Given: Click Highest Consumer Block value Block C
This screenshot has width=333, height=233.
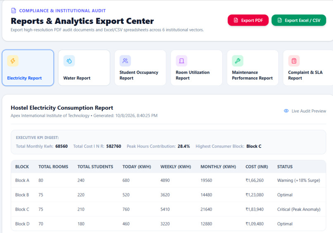Looking at the screenshot, I should click(x=254, y=146).
